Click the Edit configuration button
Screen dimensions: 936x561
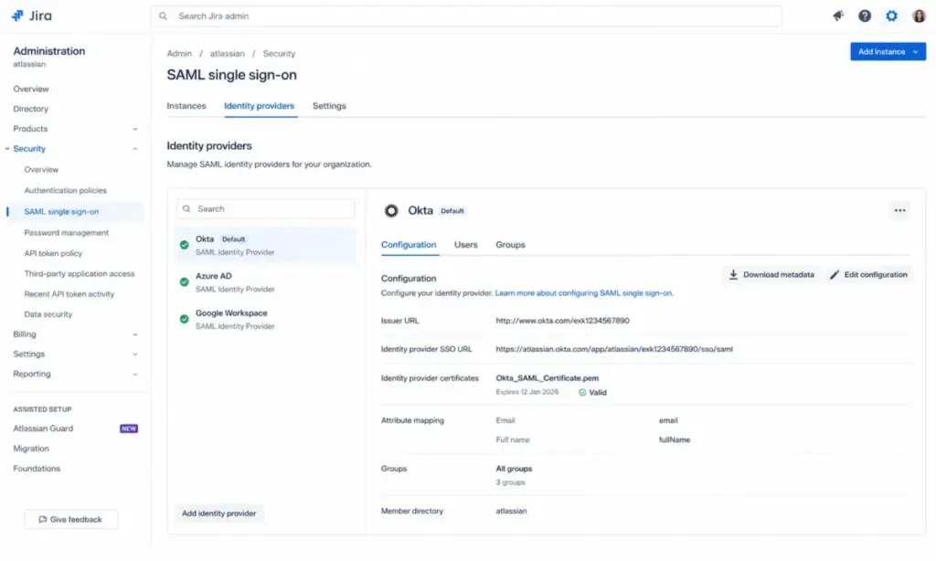[x=868, y=274]
